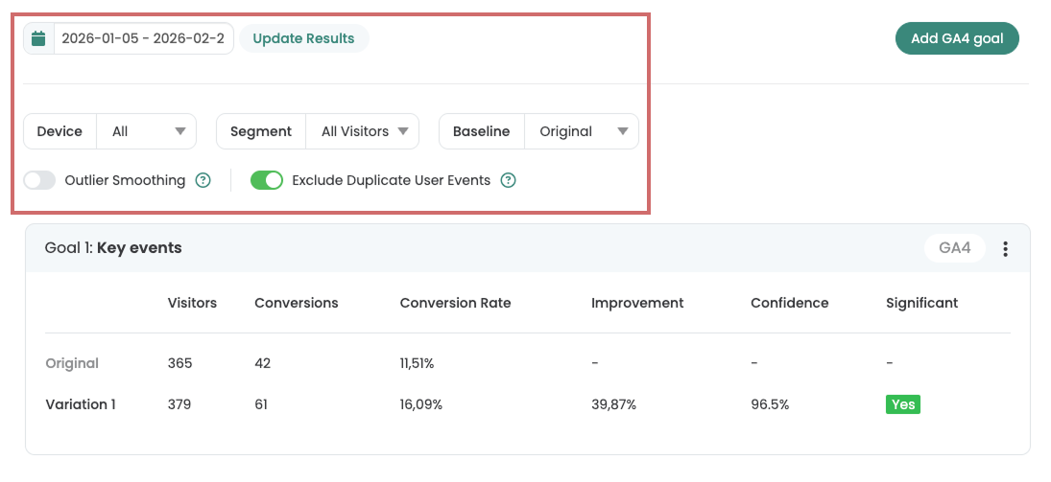Click the Confidence column header
The height and width of the screenshot is (482, 1051).
coord(790,303)
